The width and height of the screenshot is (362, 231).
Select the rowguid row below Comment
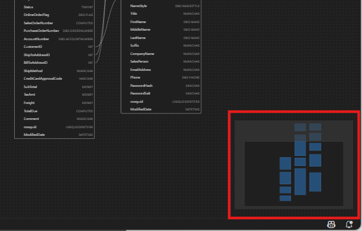click(54, 127)
